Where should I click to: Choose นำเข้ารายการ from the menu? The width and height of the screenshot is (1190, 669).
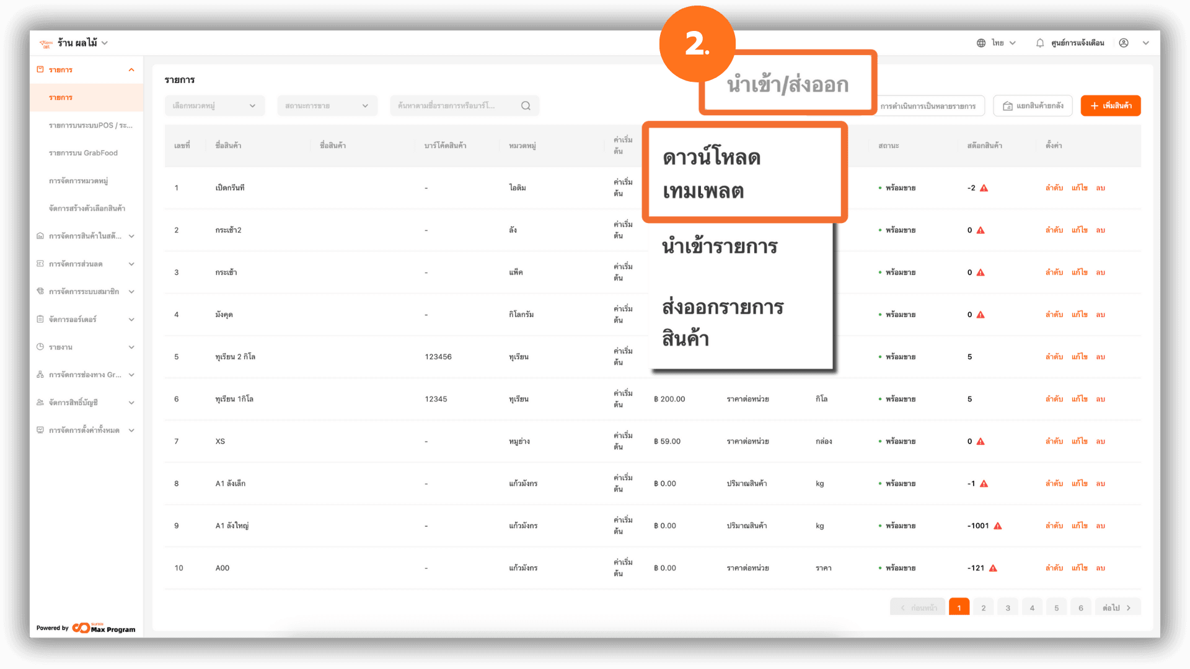pos(720,247)
